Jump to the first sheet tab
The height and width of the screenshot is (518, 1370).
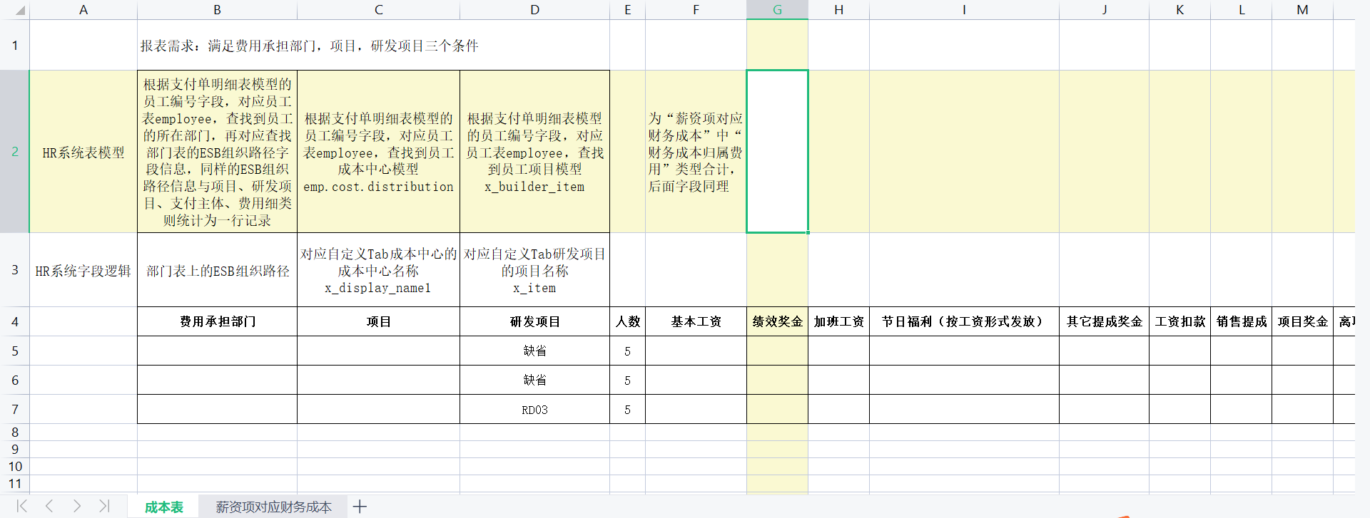coord(21,507)
